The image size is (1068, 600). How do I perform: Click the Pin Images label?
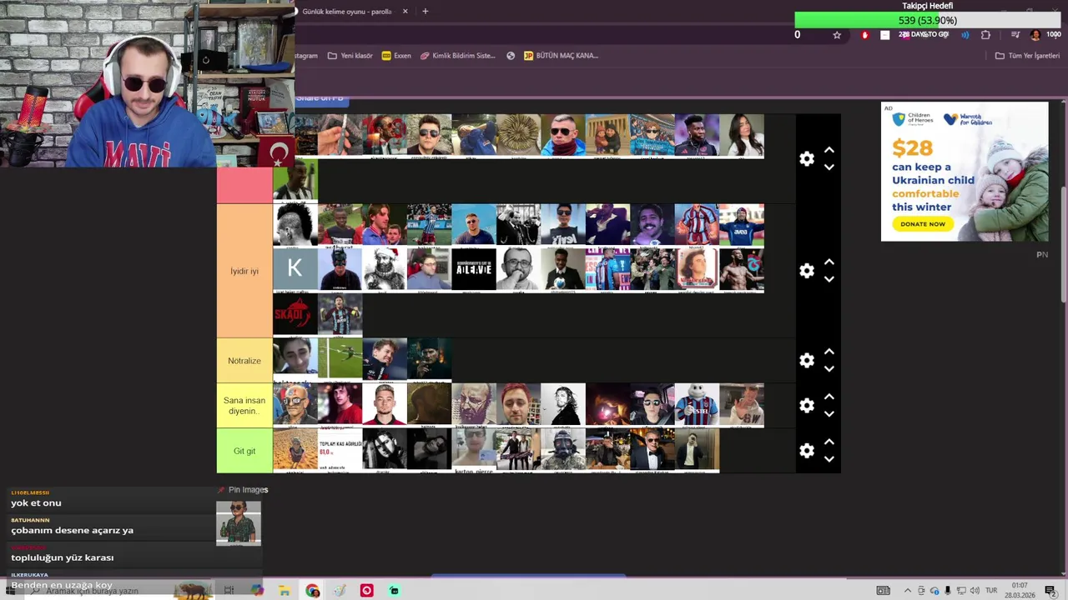(x=248, y=490)
